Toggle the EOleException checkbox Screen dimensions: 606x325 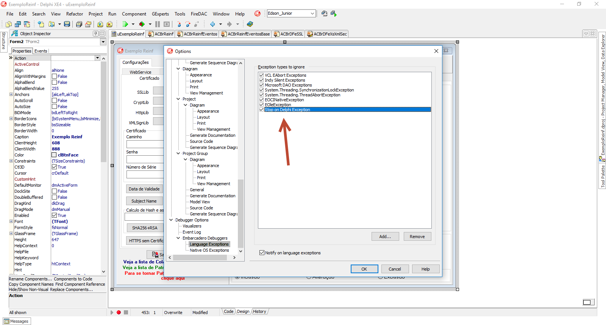(261, 105)
